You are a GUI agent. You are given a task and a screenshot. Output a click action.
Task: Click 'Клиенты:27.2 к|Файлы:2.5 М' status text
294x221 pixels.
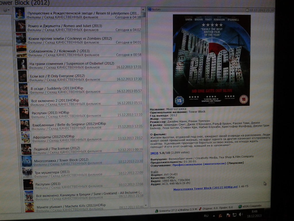point(178,210)
